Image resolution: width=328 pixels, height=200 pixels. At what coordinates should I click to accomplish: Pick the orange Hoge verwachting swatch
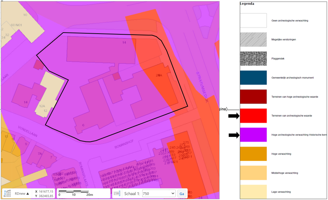point(253,154)
